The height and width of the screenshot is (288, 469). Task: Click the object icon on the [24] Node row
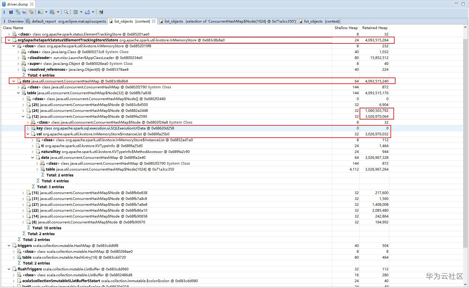tap(29, 111)
